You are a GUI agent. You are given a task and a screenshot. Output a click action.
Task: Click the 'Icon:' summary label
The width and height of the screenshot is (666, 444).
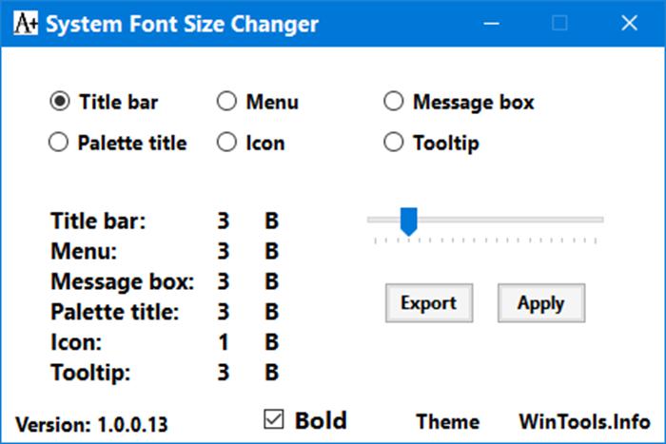coord(76,342)
